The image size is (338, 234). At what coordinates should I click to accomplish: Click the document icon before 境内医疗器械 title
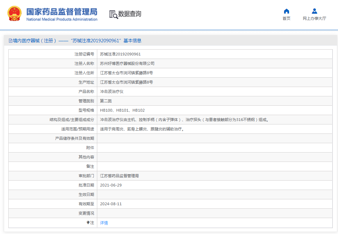click(x=10, y=41)
